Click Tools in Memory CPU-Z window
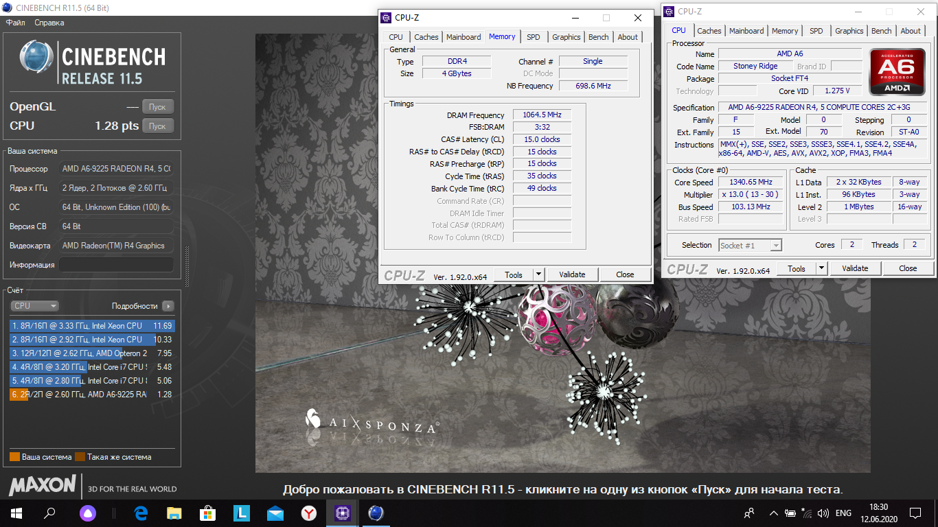The image size is (938, 527). (514, 274)
